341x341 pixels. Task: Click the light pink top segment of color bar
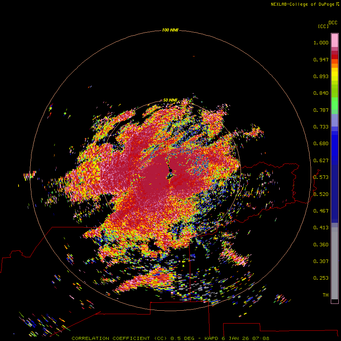tap(335, 41)
